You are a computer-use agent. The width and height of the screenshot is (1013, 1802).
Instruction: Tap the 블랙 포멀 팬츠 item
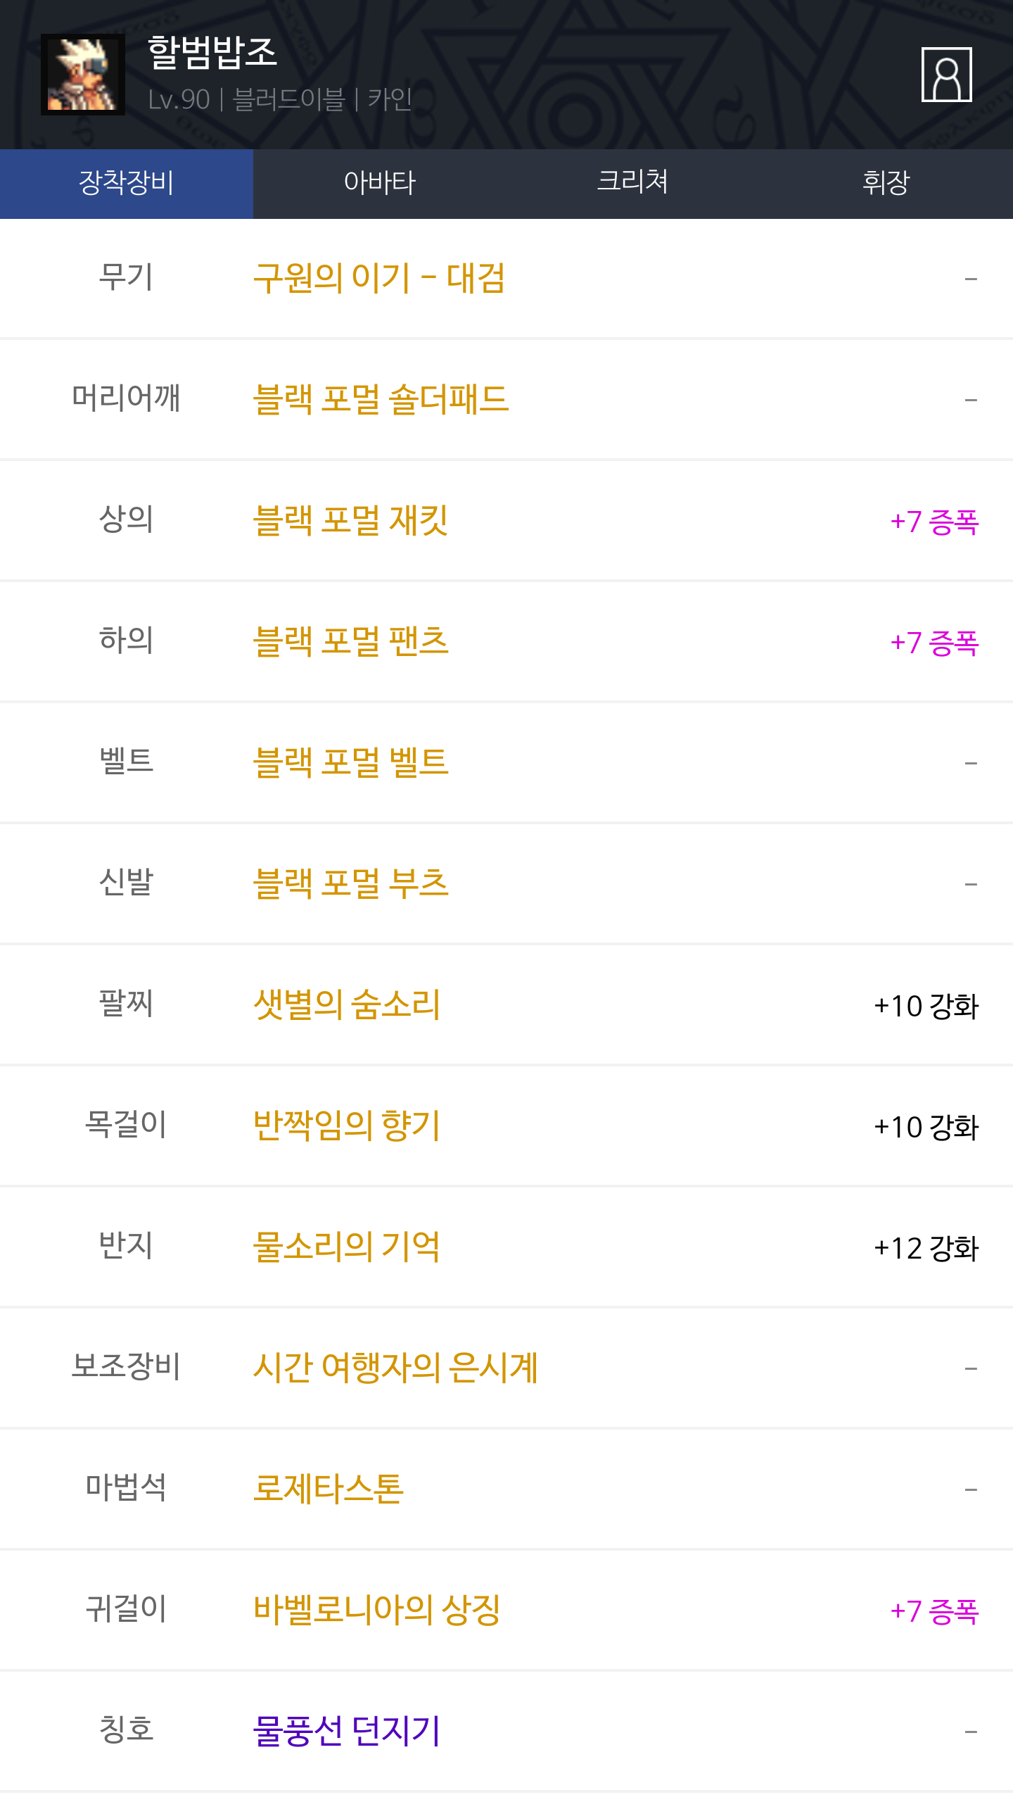pos(350,641)
